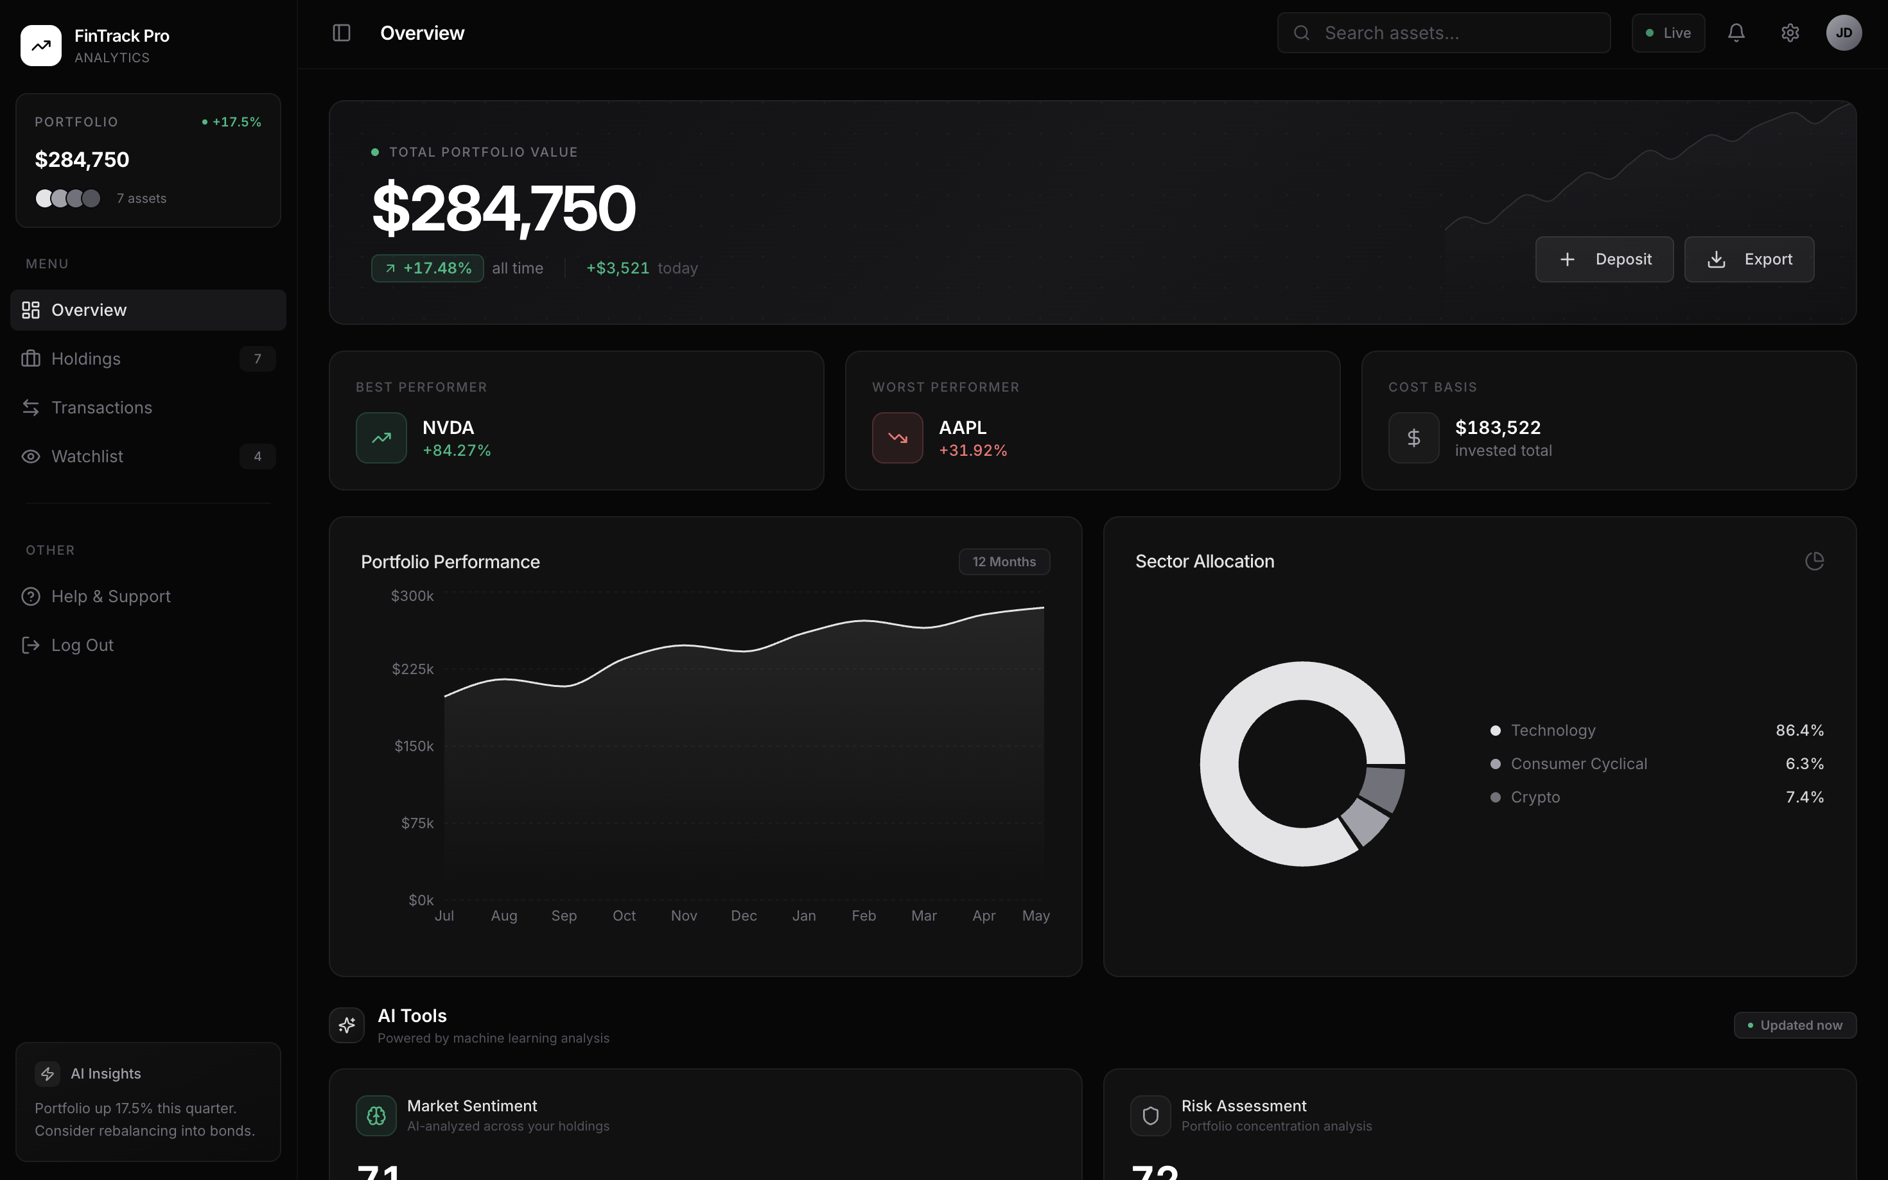This screenshot has width=1888, height=1180.
Task: Click the JD user avatar
Action: tap(1844, 33)
